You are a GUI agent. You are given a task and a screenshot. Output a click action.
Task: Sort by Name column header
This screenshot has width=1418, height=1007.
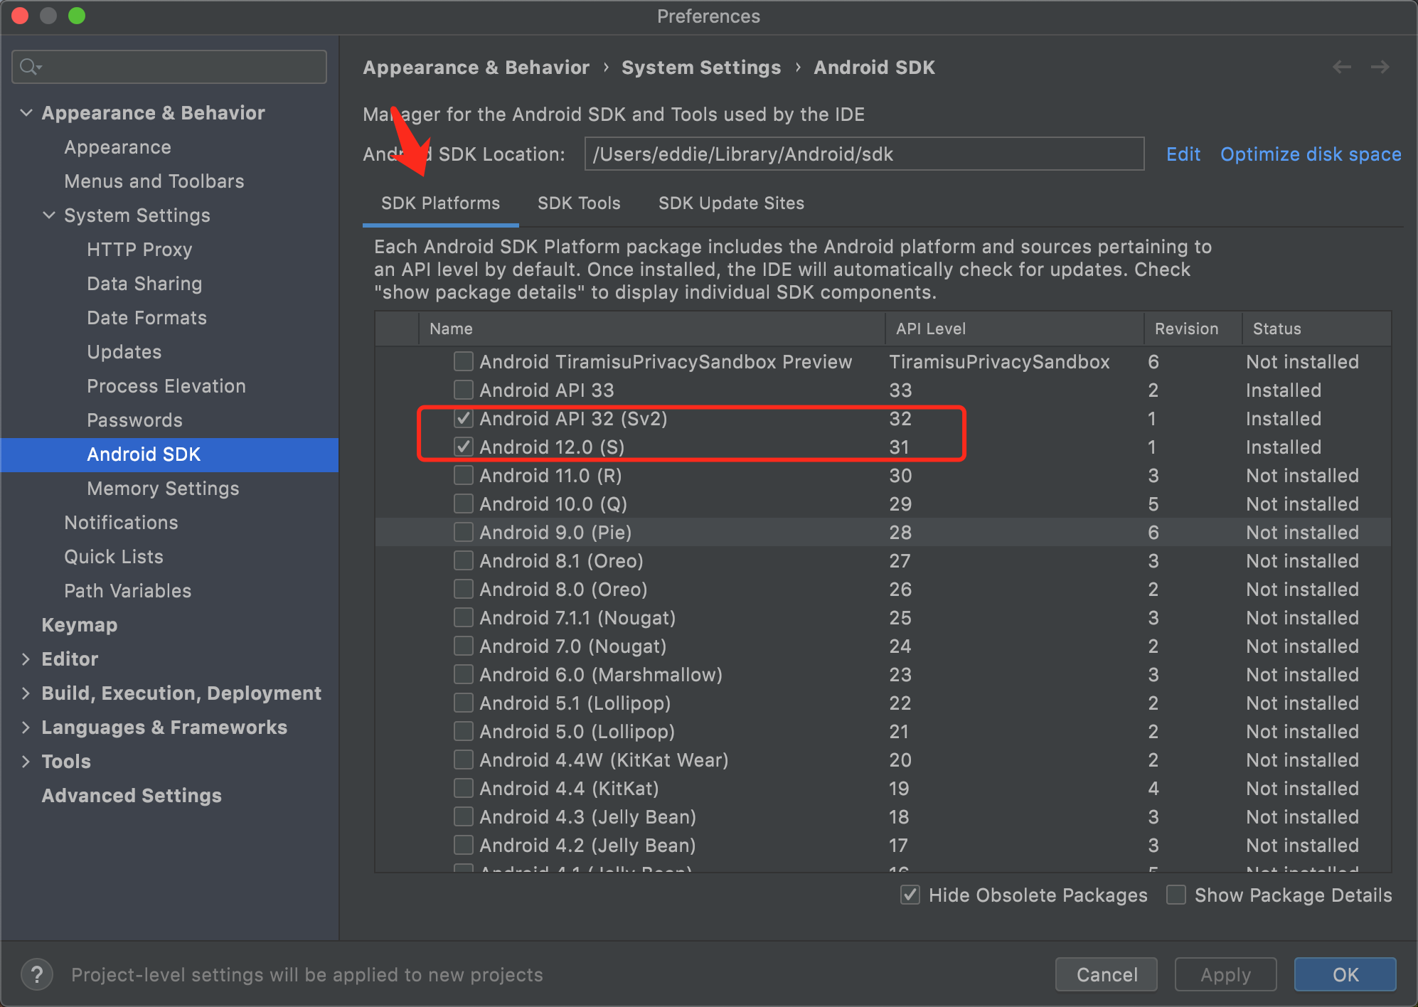652,329
